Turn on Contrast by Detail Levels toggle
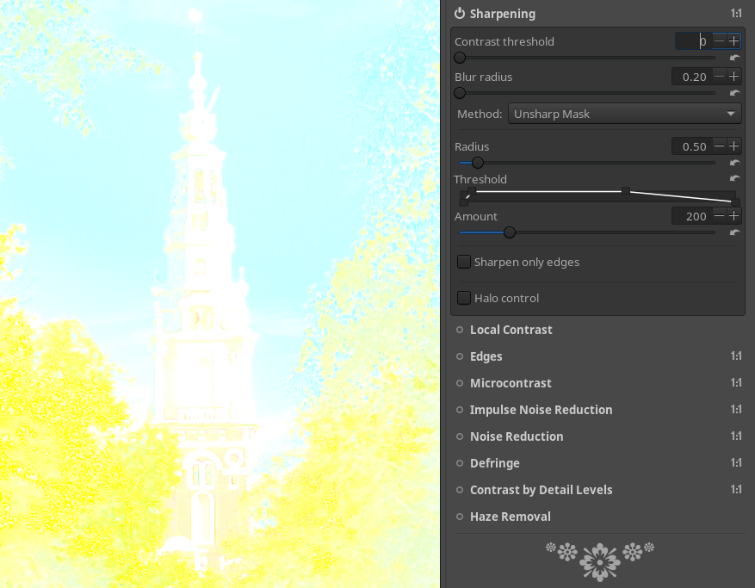This screenshot has width=755, height=588. [460, 490]
